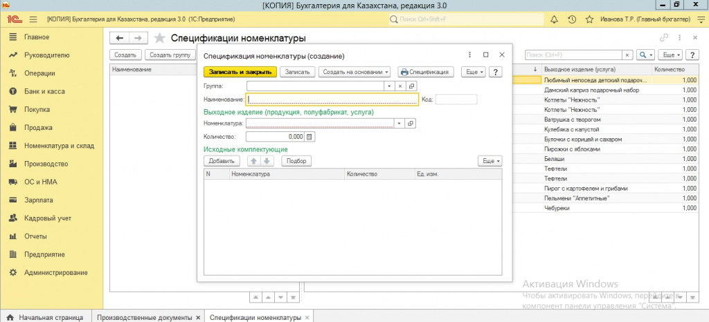
Task: Open the Предприятие section
Action: [44, 254]
